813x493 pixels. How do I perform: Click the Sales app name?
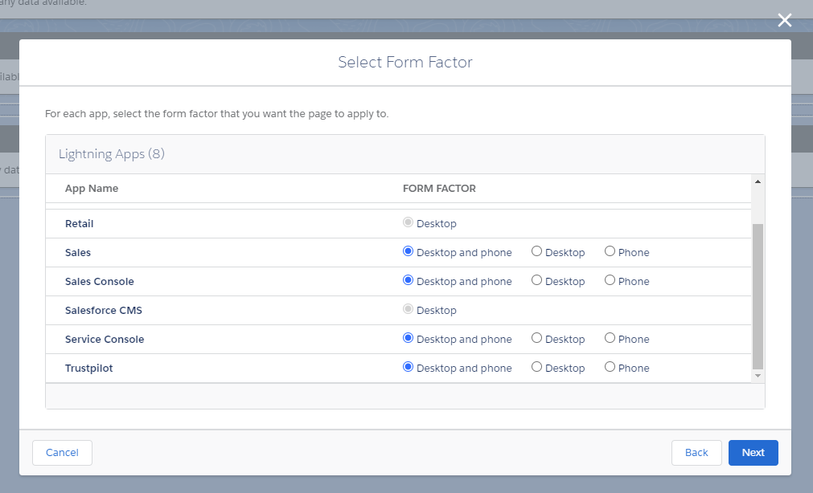pos(77,251)
